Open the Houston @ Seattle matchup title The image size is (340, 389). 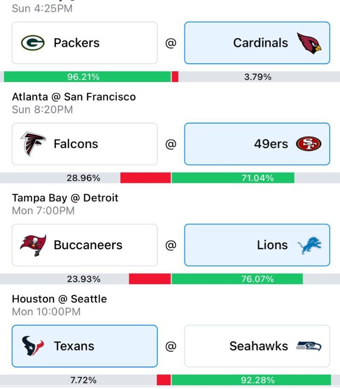(x=59, y=299)
